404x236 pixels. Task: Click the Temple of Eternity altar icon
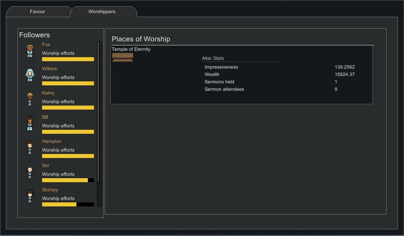coord(123,57)
